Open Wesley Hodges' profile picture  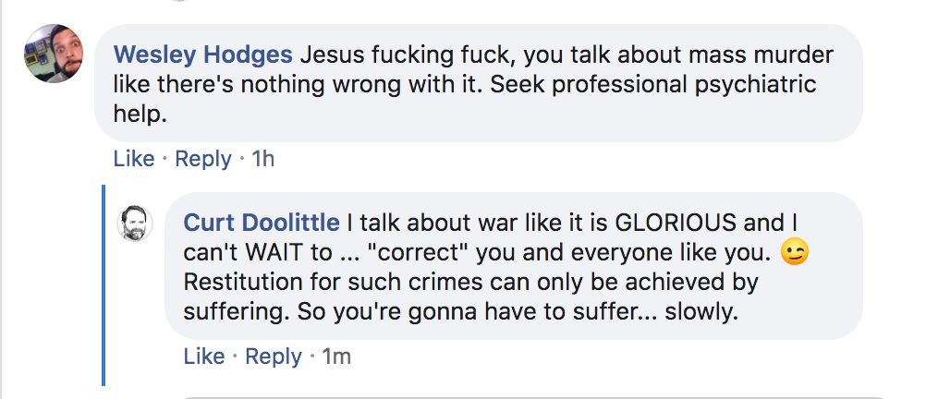pyautogui.click(x=54, y=53)
